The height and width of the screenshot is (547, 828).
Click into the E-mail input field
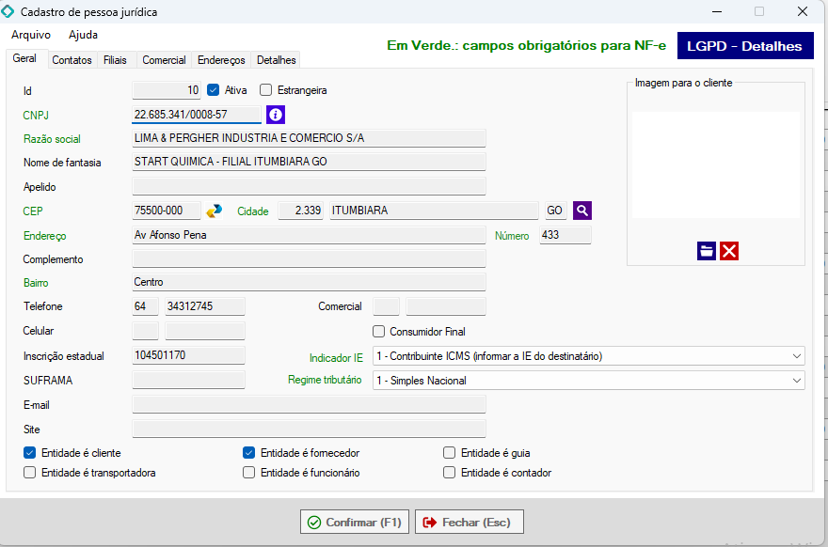(309, 405)
